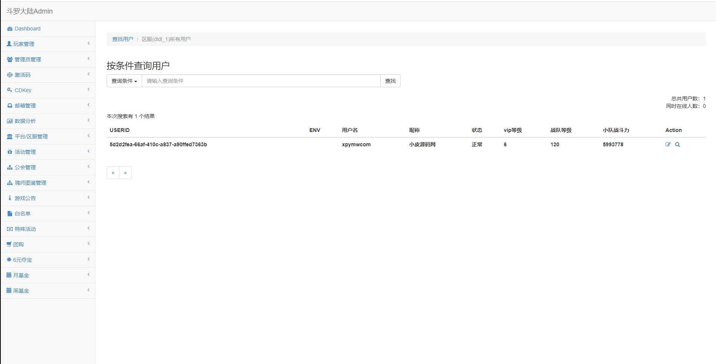Expand the 邮箱管理 chevron arrow
Viewport: 716px width, 364px height.
(x=89, y=105)
